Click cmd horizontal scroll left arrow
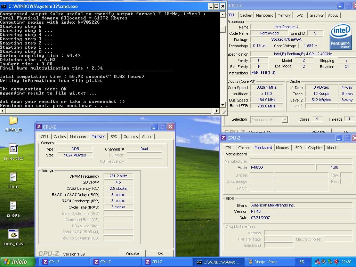 pos(2,111)
